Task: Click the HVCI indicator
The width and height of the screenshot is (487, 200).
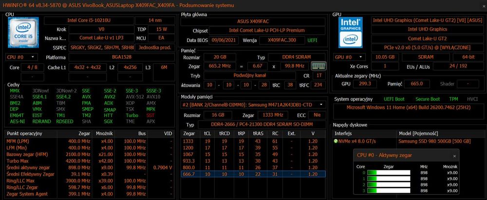Action: tap(472, 99)
